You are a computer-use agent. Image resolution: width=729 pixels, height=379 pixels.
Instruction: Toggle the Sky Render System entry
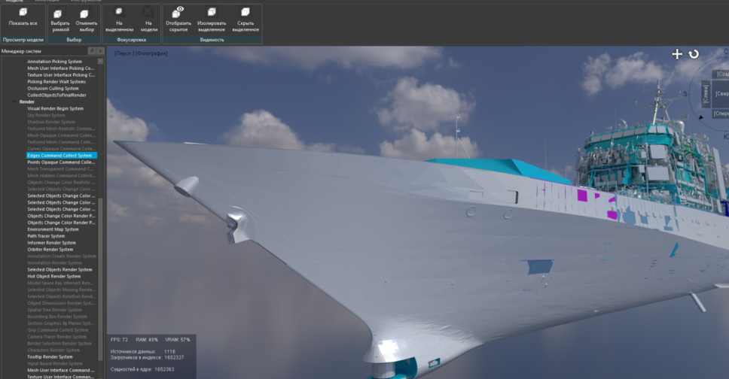[x=47, y=115]
